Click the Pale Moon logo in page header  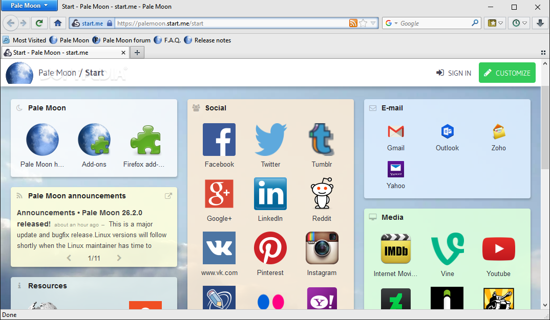click(19, 73)
